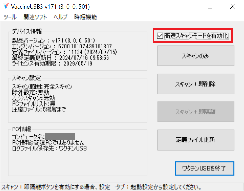Open the 時短機能 menu
This screenshot has height=191, width=244.
coord(85,17)
